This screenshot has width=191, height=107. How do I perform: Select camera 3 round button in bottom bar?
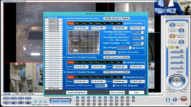coord(89,98)
